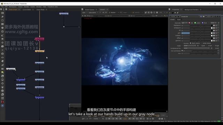Click the blue round icon at the toolbar bottom
Screen dimensions: 223x125
[2, 106]
